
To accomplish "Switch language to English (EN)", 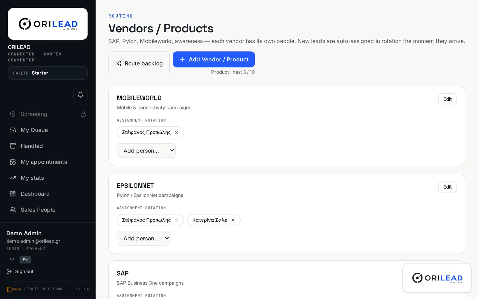I will [x=25, y=260].
